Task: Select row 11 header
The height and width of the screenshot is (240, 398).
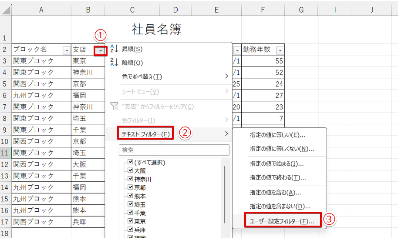Action: coord(5,153)
